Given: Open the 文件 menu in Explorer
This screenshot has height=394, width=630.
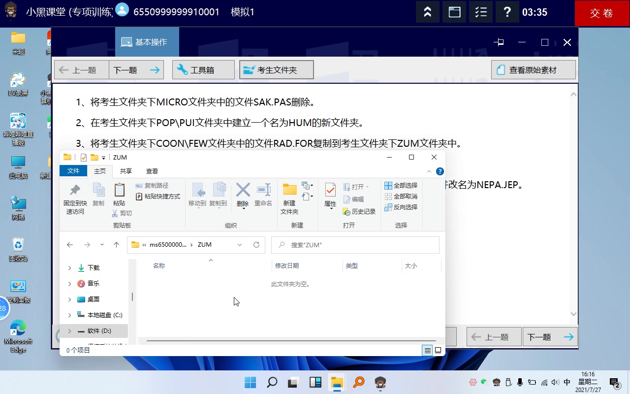Looking at the screenshot, I should (x=73, y=171).
